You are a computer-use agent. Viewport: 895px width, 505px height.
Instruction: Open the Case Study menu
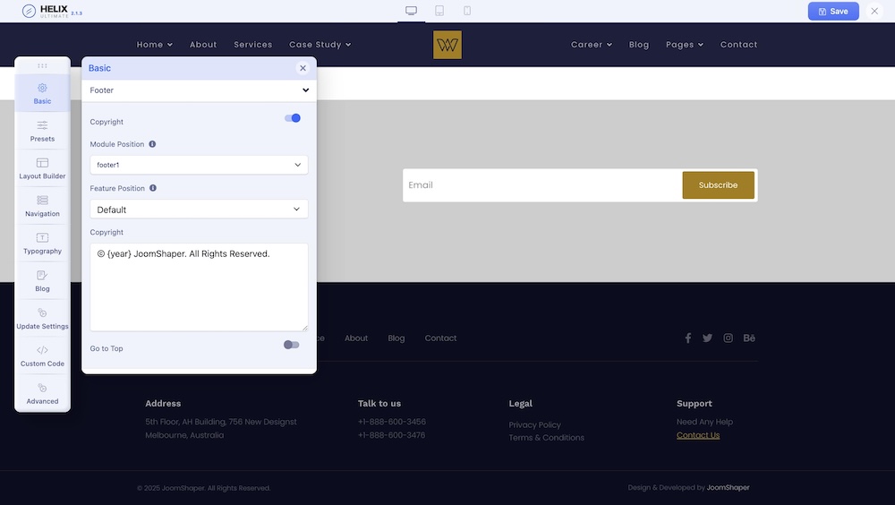click(x=320, y=45)
